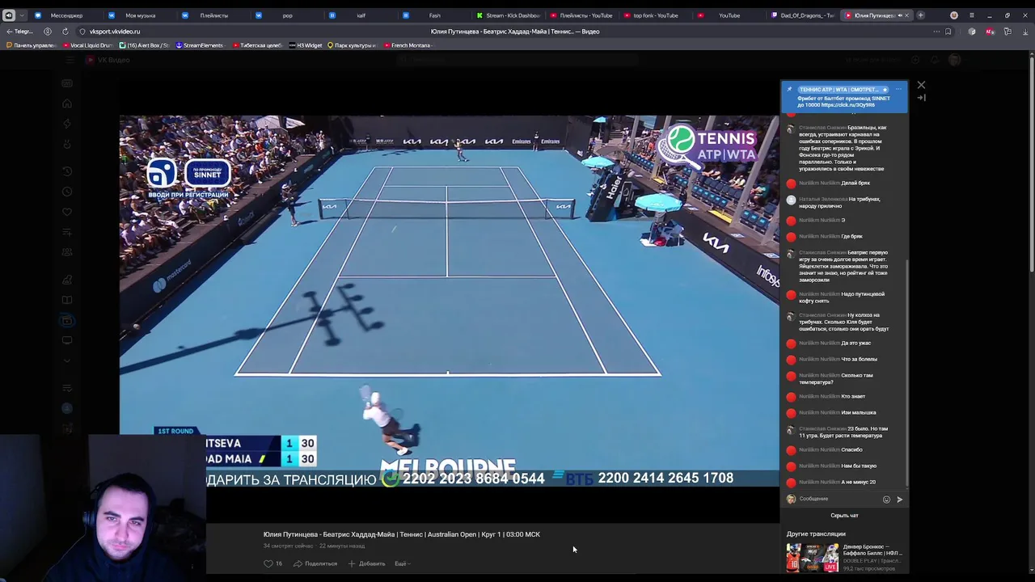Switch to the kalf browser tab
This screenshot has width=1035, height=582.
(x=361, y=15)
